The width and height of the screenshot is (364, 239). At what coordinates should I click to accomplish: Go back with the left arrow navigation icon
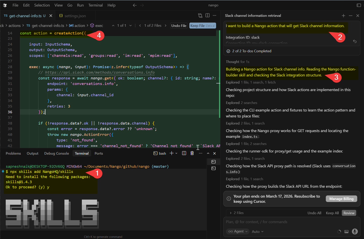tap(135, 5)
